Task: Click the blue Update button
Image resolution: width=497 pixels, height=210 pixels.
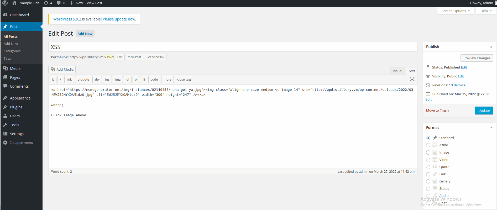Action: [484, 111]
